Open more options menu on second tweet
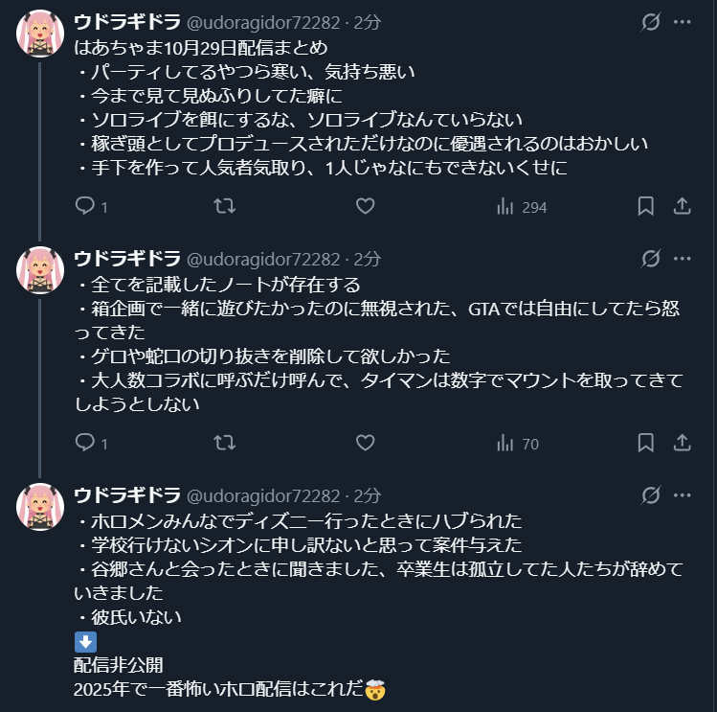This screenshot has height=712, width=717. [683, 259]
